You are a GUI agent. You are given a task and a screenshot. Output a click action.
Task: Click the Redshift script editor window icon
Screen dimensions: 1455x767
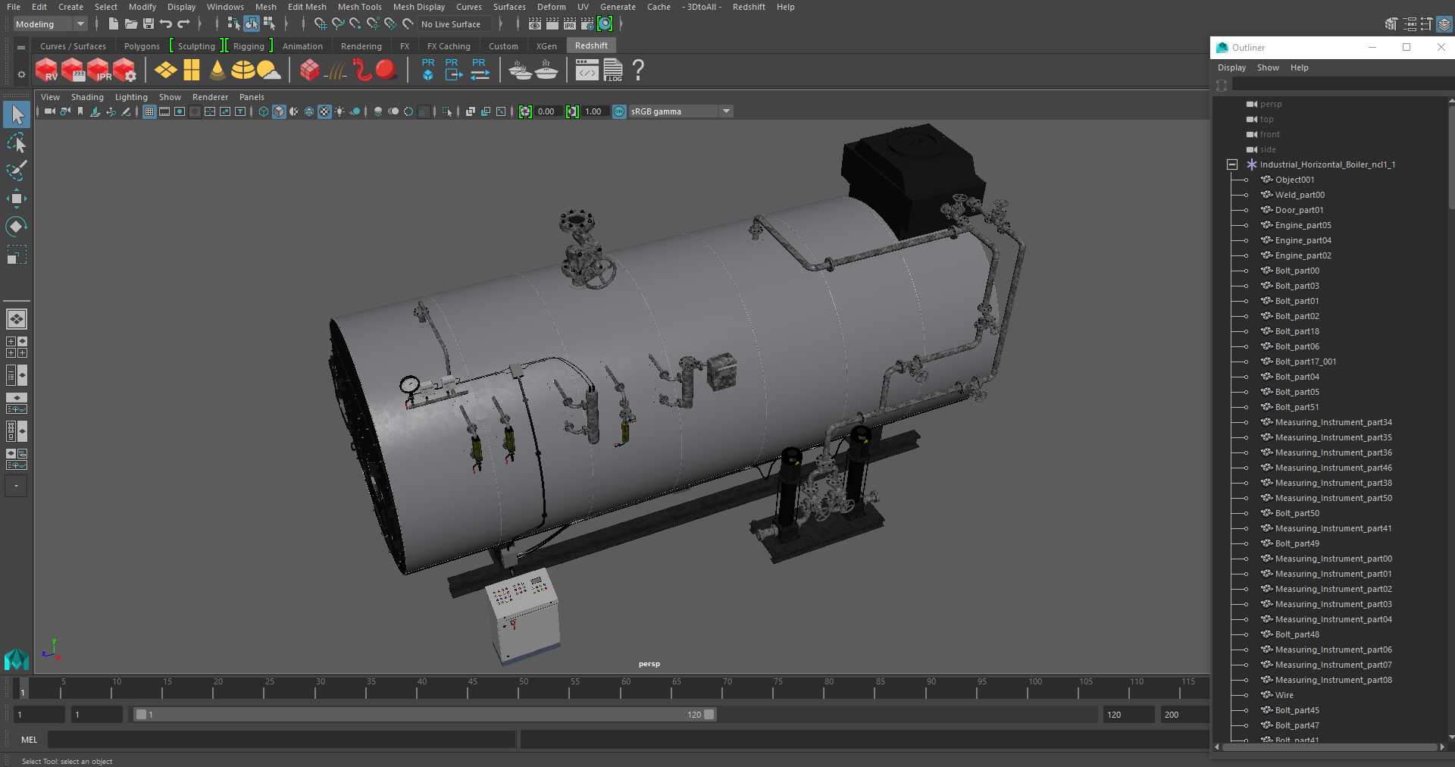tap(587, 70)
